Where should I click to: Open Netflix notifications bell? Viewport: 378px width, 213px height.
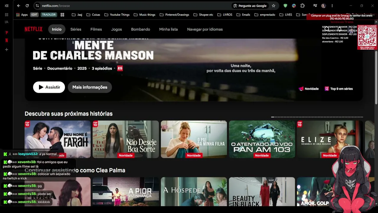click(x=340, y=29)
